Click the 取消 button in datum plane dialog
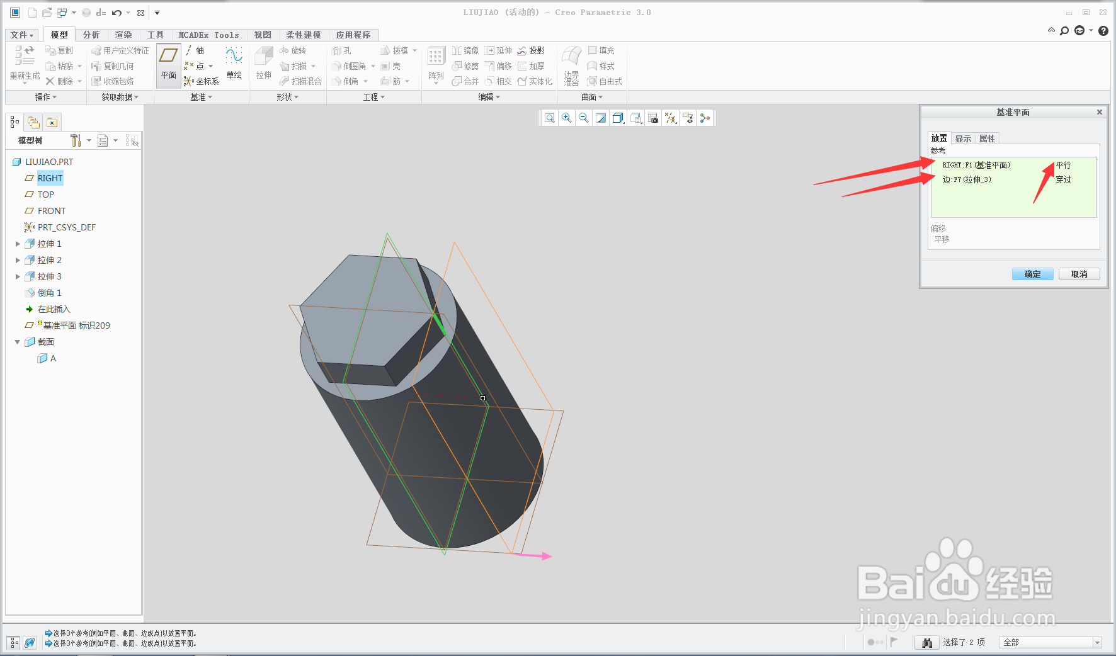 [1079, 274]
